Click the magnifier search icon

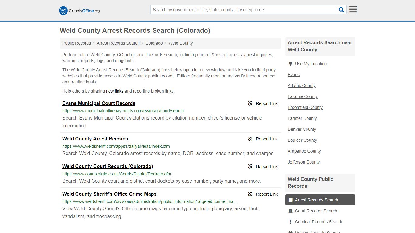341,10
